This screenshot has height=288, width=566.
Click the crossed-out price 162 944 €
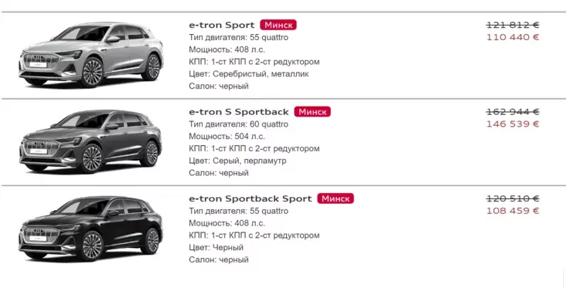pyautogui.click(x=513, y=112)
